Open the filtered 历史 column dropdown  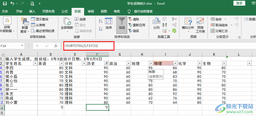point(106,64)
